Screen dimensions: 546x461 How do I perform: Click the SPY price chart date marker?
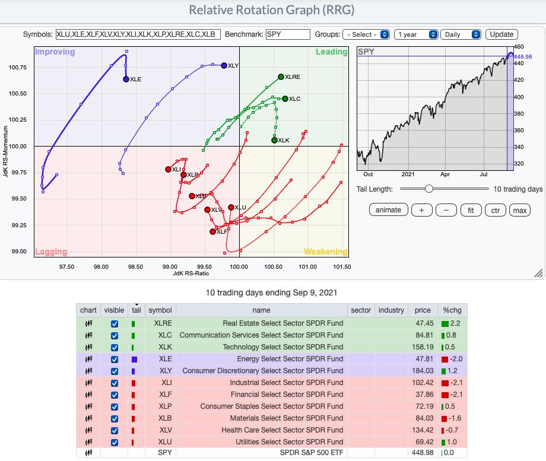coord(510,109)
